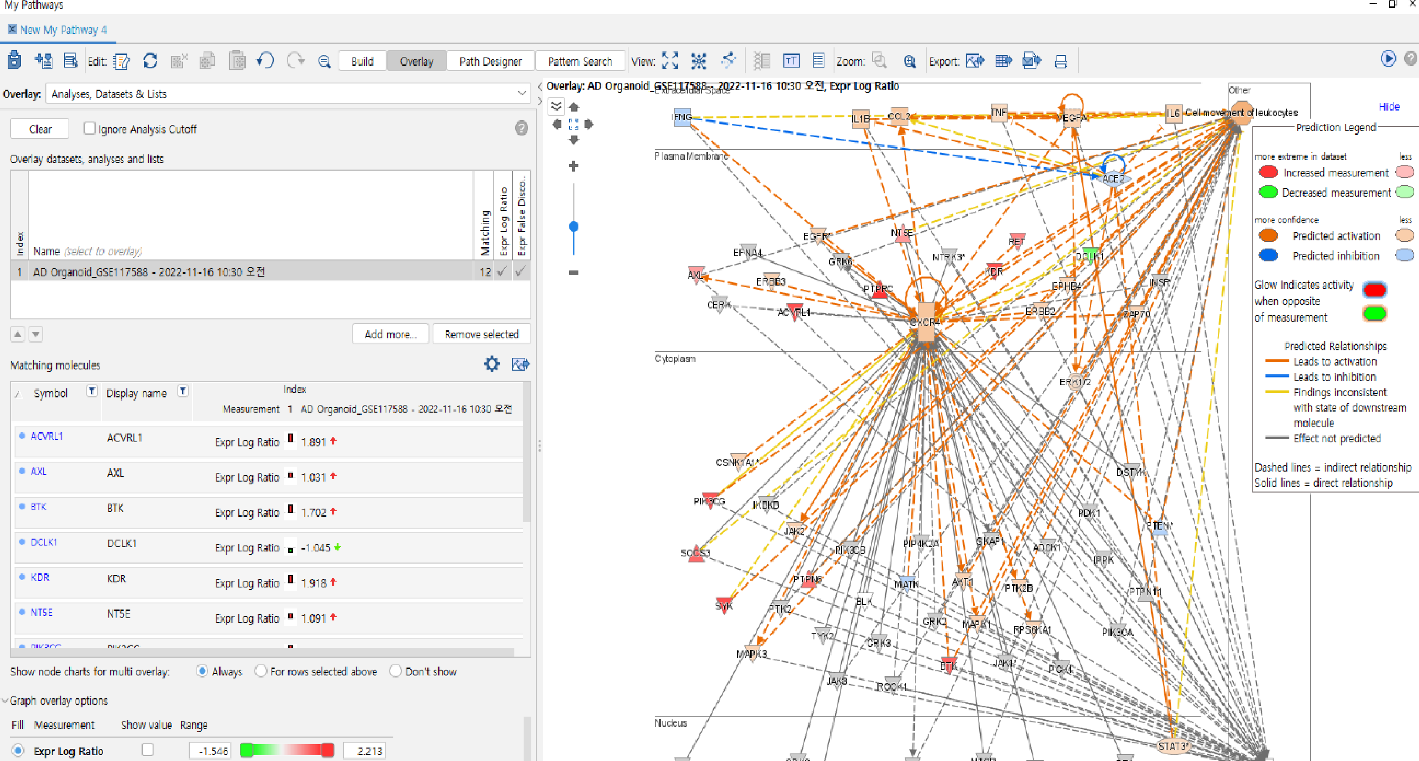
Task: Click the ACVRL1 symbol link
Action: point(46,436)
